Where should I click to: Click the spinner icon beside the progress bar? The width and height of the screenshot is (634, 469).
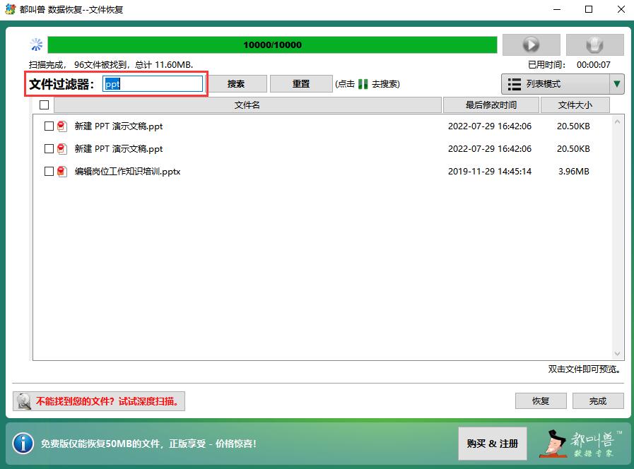(35, 44)
